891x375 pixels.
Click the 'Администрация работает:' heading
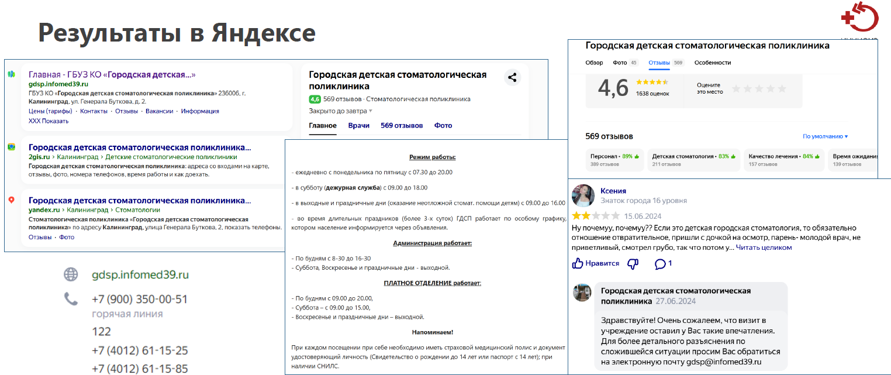[x=432, y=242]
